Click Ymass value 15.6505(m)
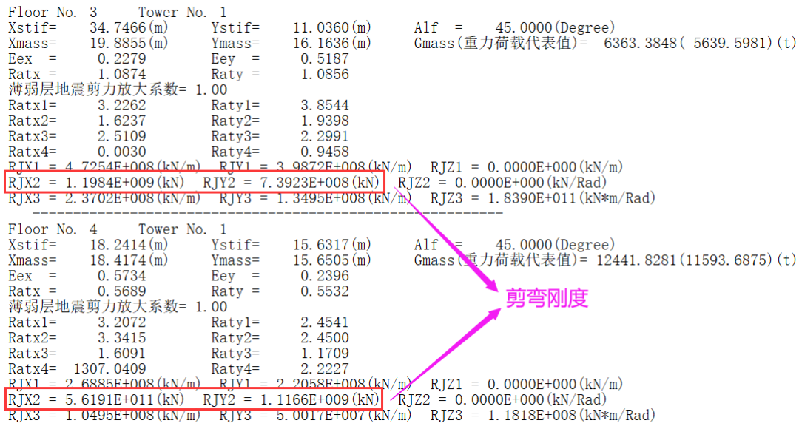 coord(331,260)
